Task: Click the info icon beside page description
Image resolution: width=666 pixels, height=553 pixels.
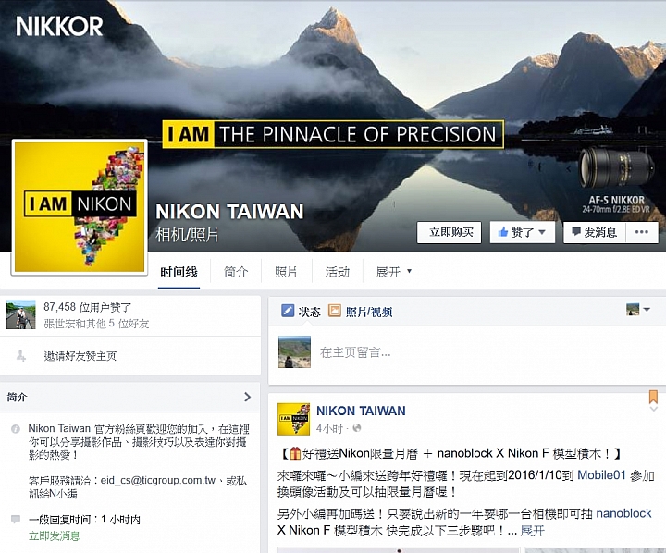Action: point(16,429)
